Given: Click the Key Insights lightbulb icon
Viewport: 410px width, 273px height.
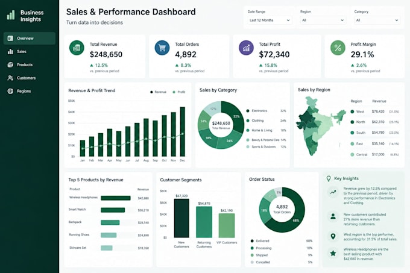Looking at the screenshot, I should 329,179.
